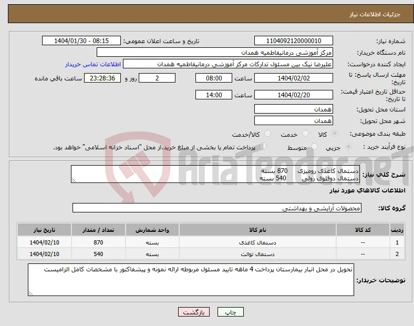Click the بازگشت (back) button

click(194, 312)
